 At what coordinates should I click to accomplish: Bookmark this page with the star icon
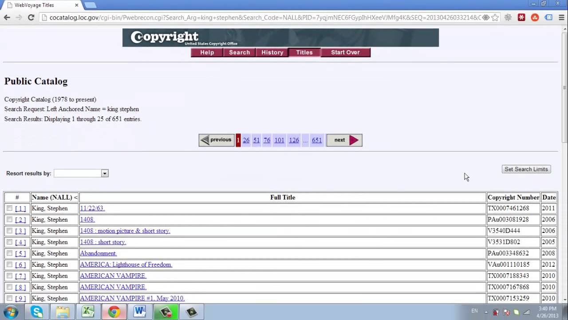coord(495,17)
